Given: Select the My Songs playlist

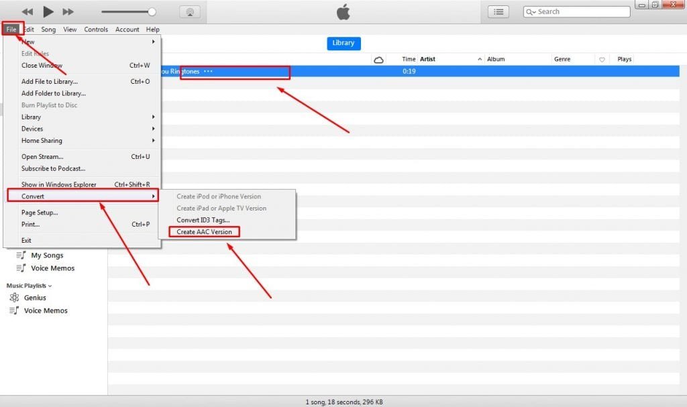Looking at the screenshot, I should [46, 255].
